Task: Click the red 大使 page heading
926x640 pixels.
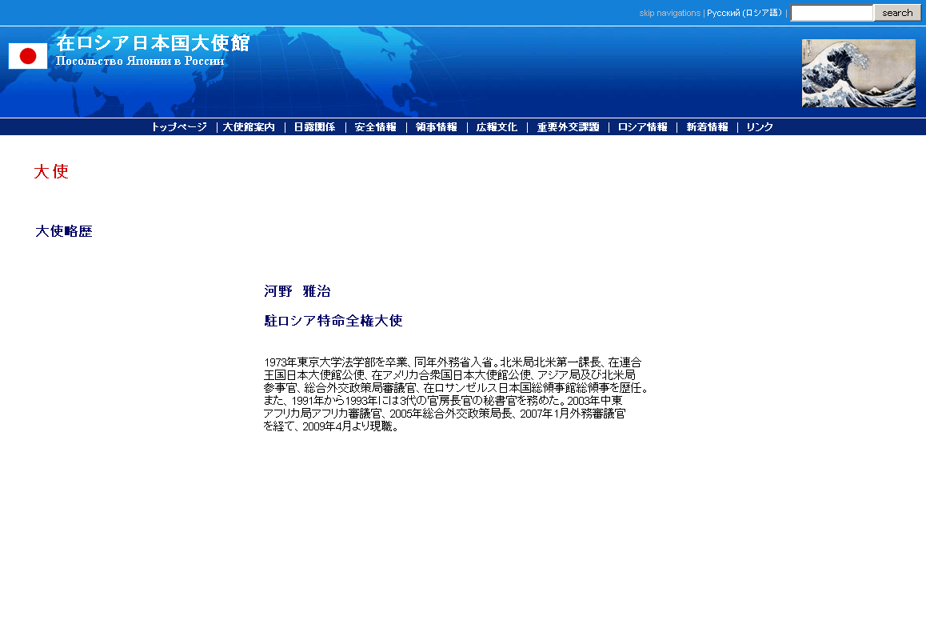Action: (x=51, y=171)
